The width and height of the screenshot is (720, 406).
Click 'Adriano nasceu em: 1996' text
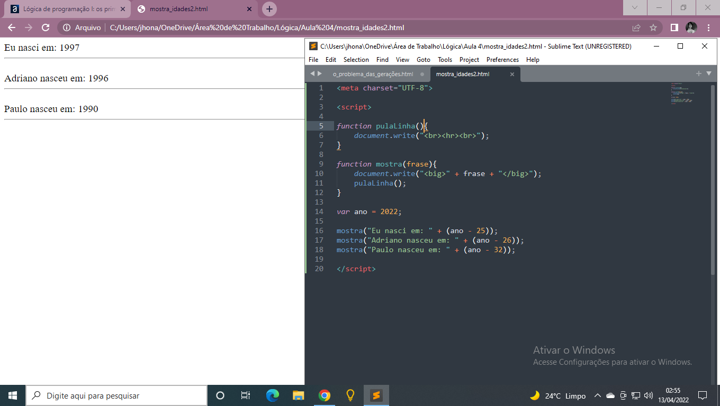coord(56,78)
